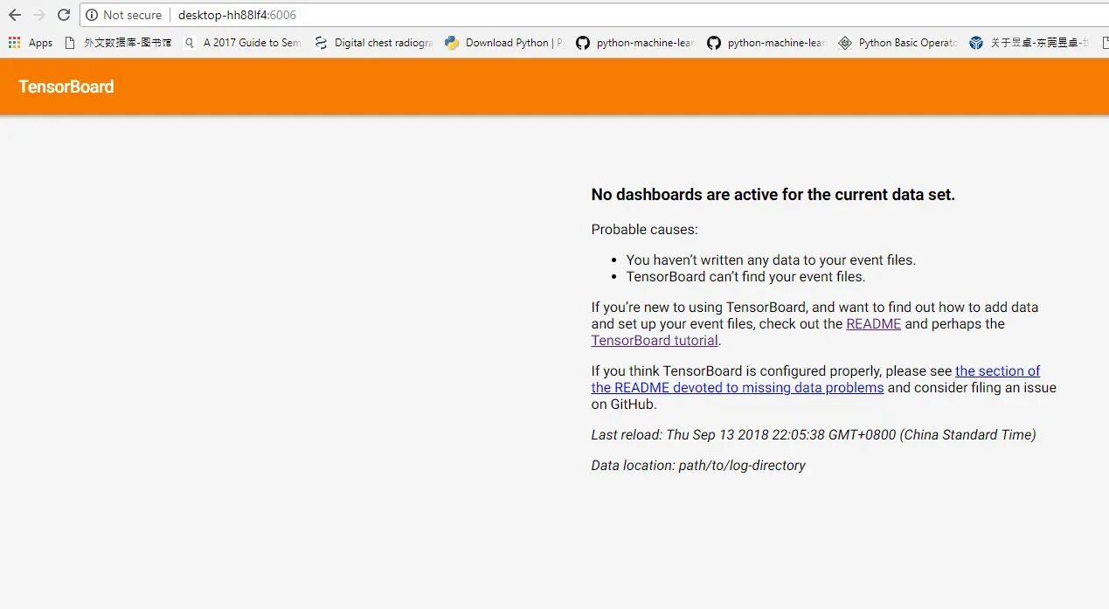Reload the TensorBoard page
Viewport: 1109px width, 609px height.
tap(64, 15)
